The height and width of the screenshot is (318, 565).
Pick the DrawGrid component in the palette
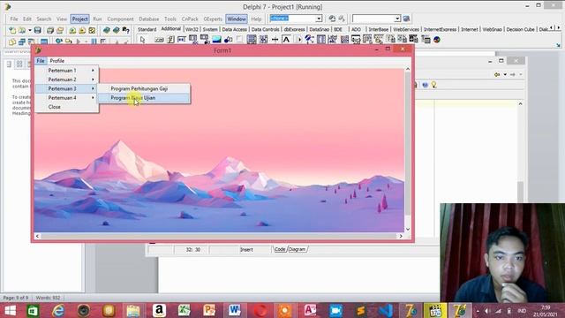coord(205,40)
